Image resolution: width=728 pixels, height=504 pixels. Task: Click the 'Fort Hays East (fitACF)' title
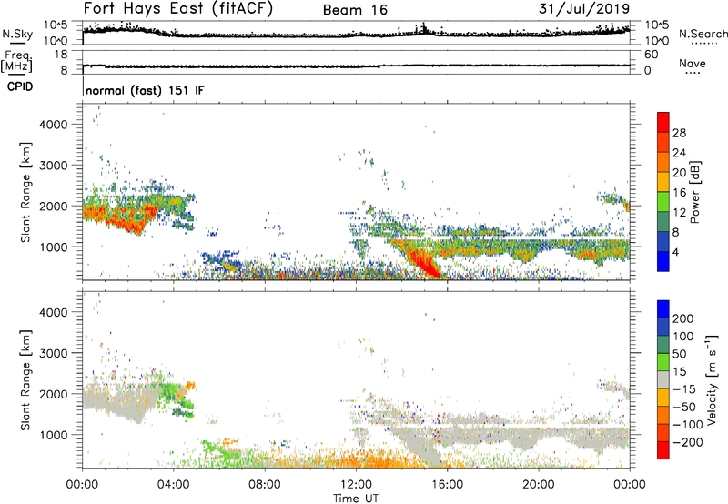[178, 8]
